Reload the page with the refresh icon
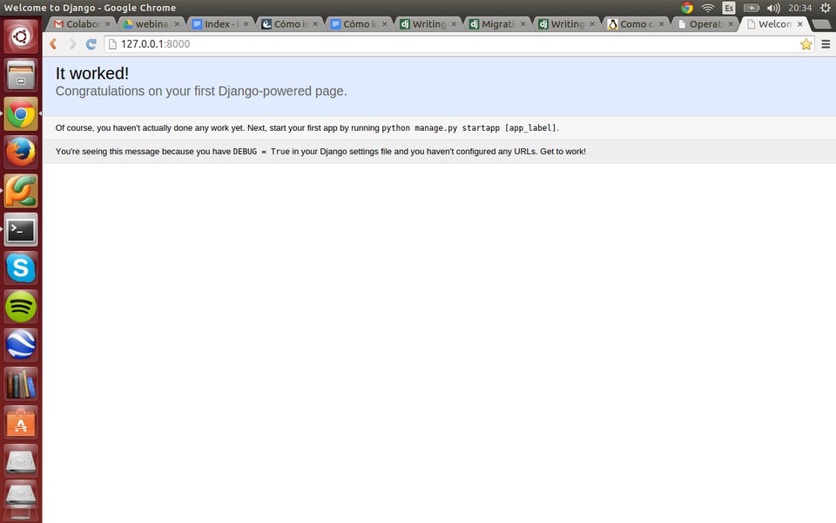This screenshot has width=836, height=523. [91, 44]
